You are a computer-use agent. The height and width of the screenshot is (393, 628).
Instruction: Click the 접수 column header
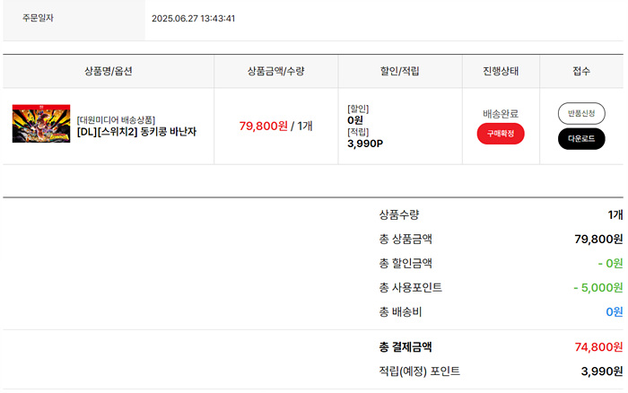581,71
